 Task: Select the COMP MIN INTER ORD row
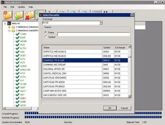click(85, 91)
